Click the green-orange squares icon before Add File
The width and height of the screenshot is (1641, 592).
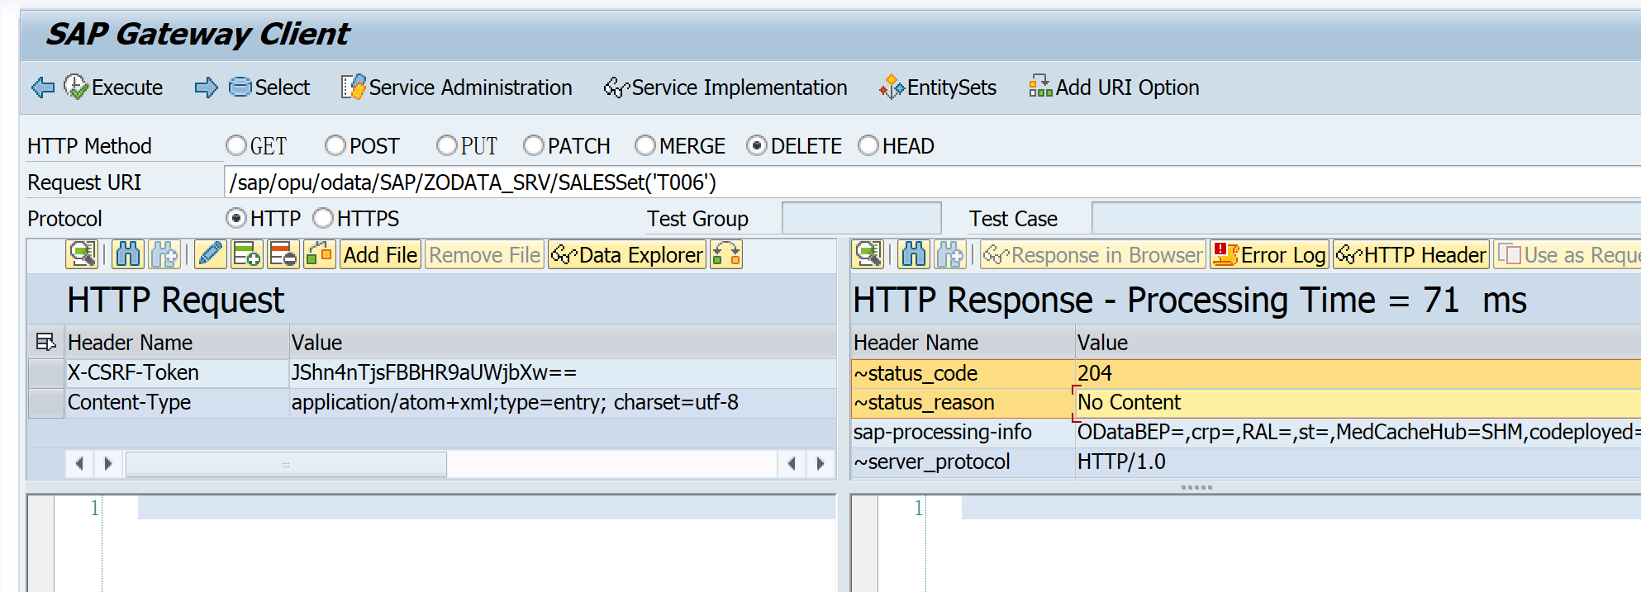point(320,254)
